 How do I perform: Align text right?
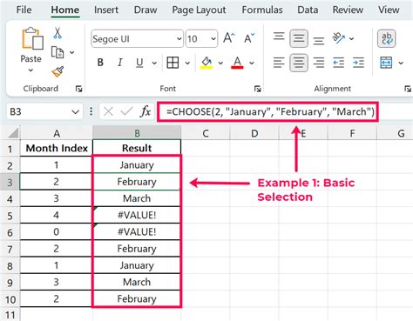[x=319, y=63]
